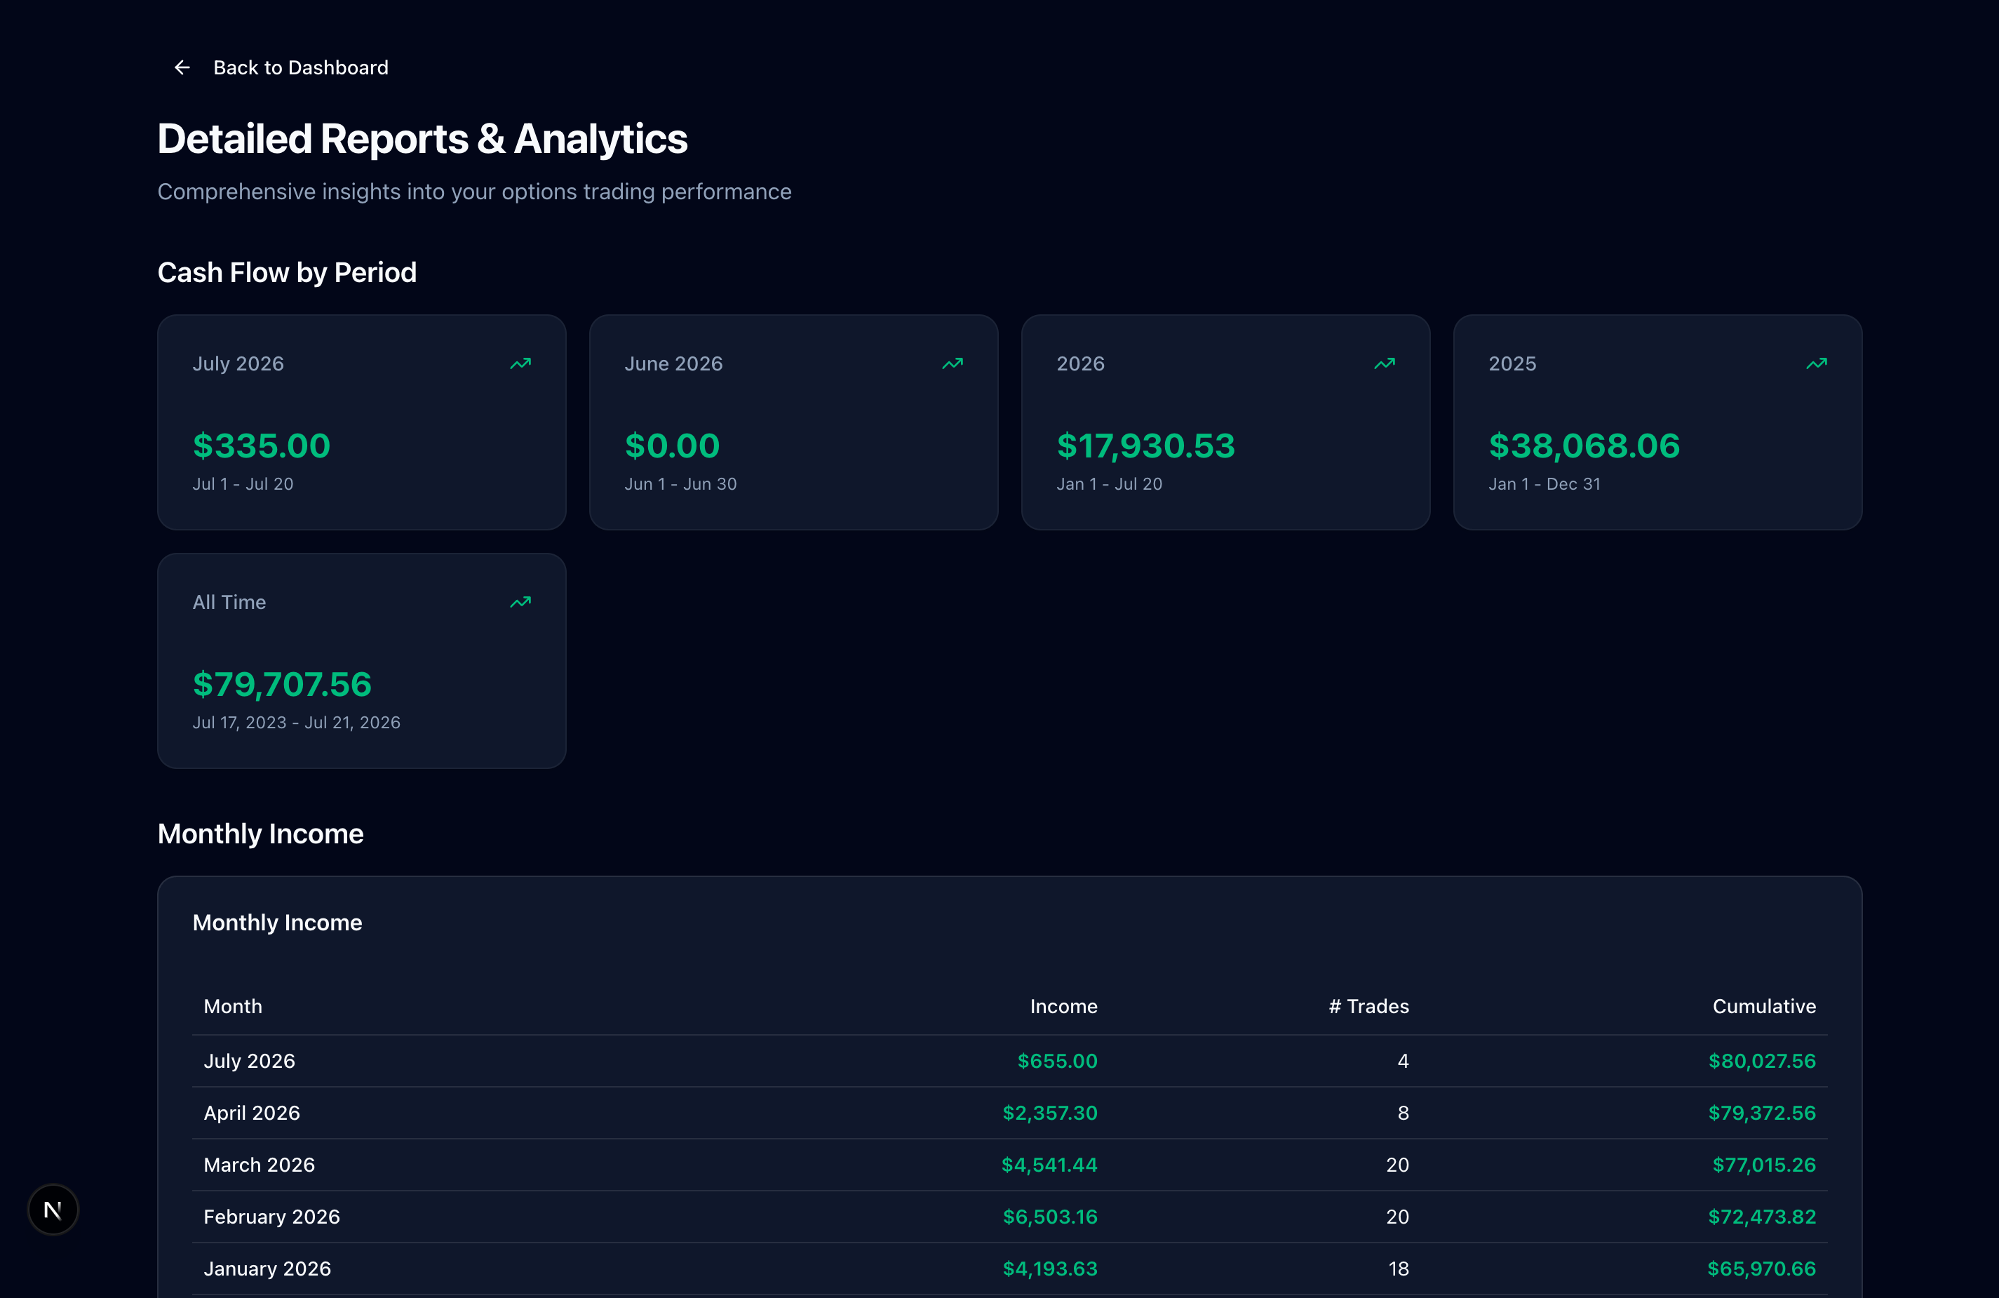
Task: Click the $655.00 income value
Action: click(1058, 1061)
